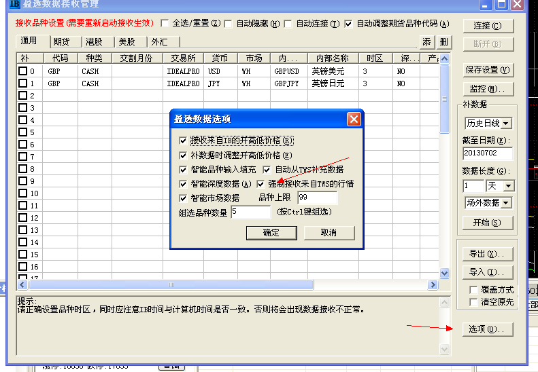Click the horizontal scrollbar right arrow
538x372 pixels.
(x=432, y=285)
